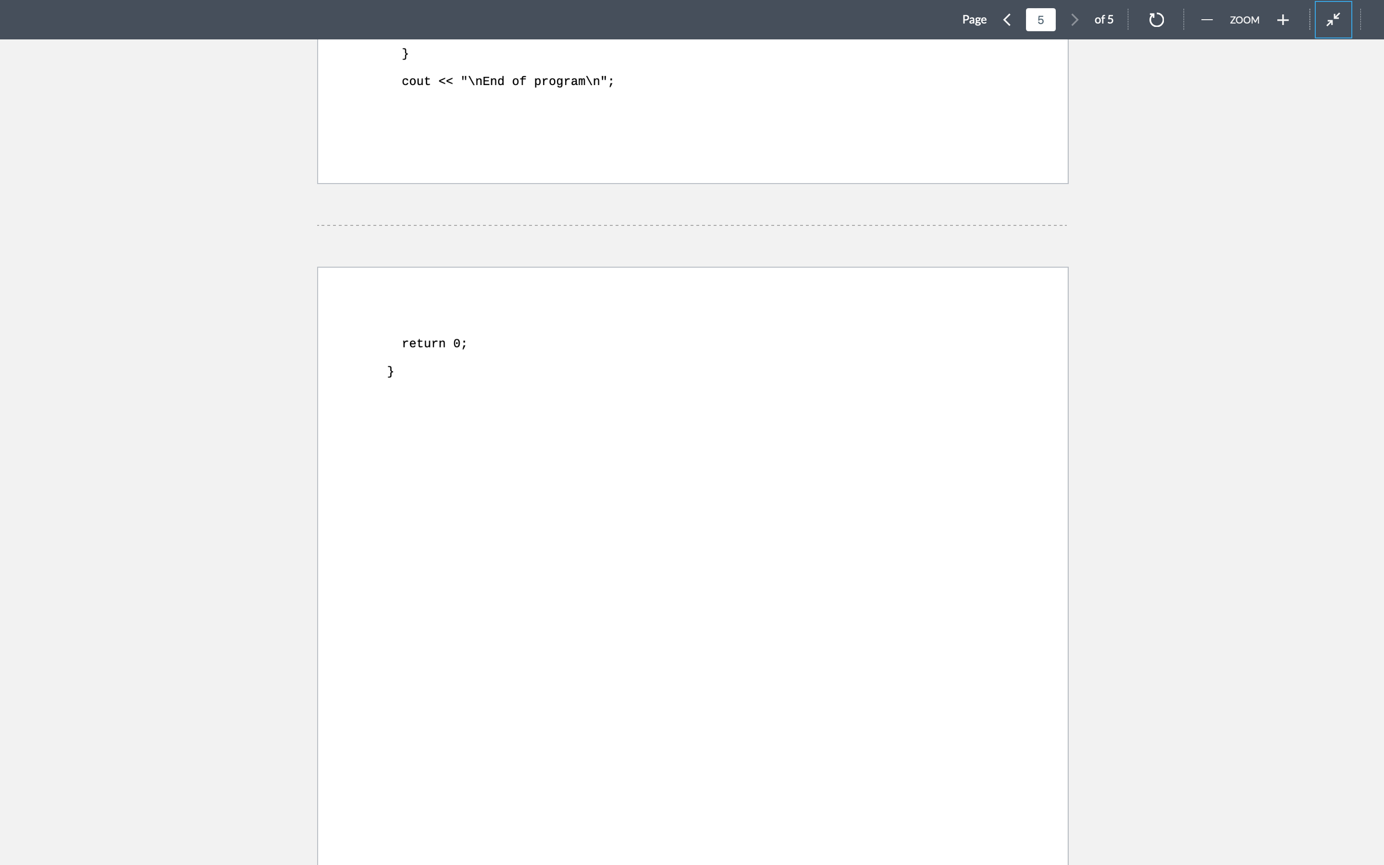Select the 'return 0;' statement on the page

[433, 343]
